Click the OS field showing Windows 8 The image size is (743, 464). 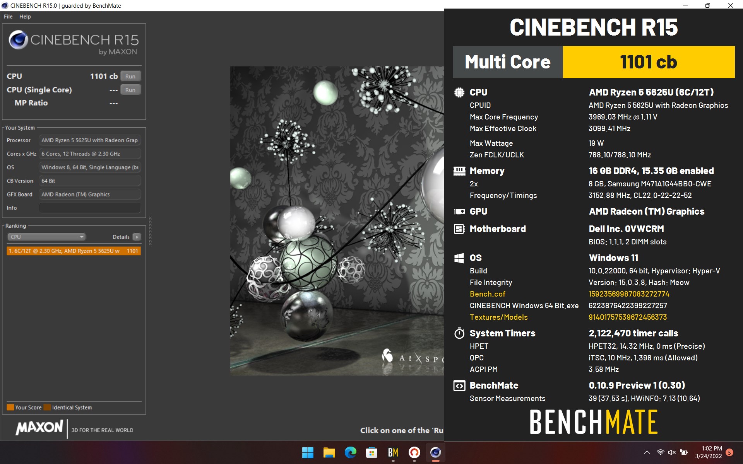pyautogui.click(x=90, y=167)
